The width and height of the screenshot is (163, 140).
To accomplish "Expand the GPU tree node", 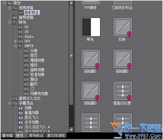I will (x=15, y=41).
